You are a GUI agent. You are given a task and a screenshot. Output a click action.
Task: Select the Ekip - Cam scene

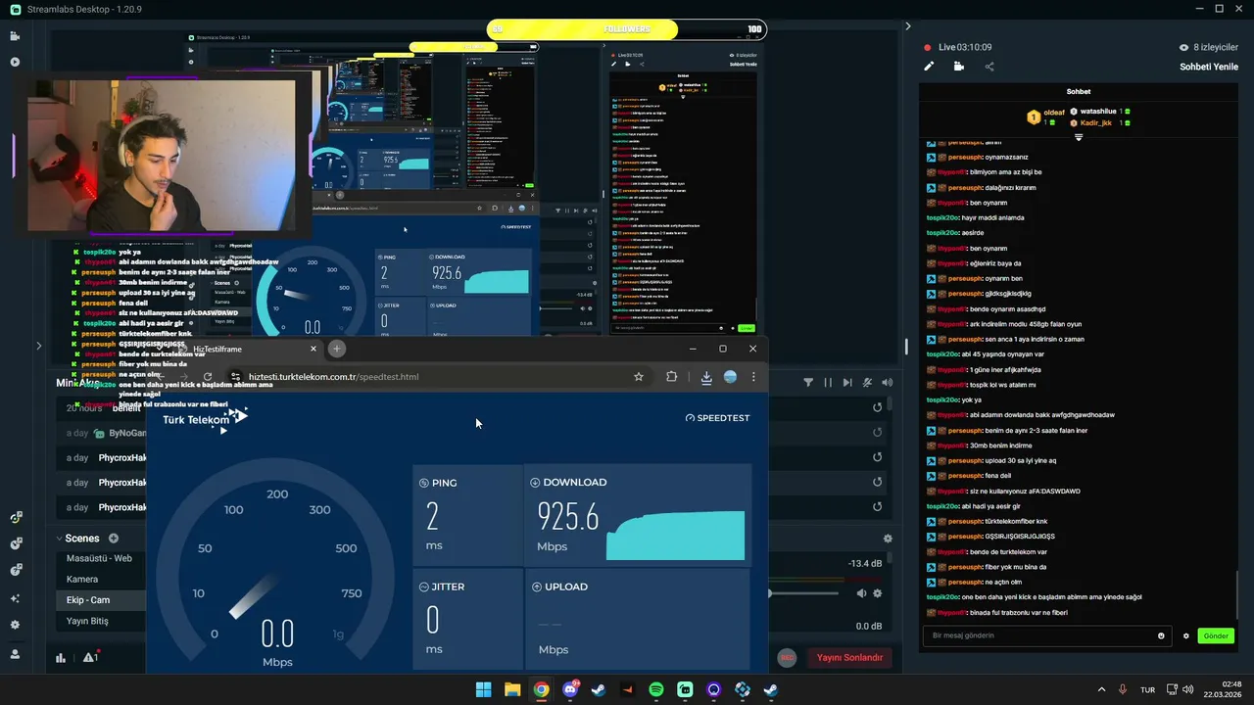click(x=101, y=599)
